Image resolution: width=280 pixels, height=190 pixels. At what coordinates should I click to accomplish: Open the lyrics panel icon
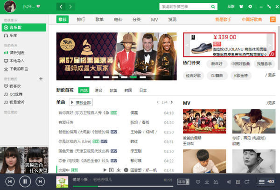[238, 182]
